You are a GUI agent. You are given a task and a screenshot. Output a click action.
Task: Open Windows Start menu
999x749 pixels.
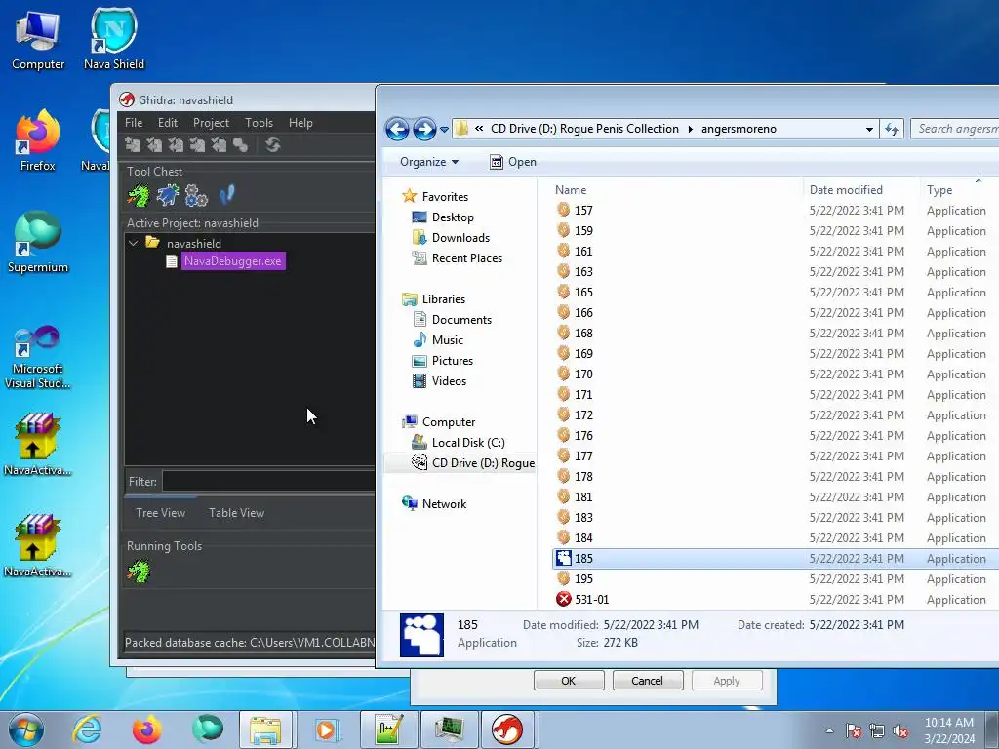tap(26, 729)
